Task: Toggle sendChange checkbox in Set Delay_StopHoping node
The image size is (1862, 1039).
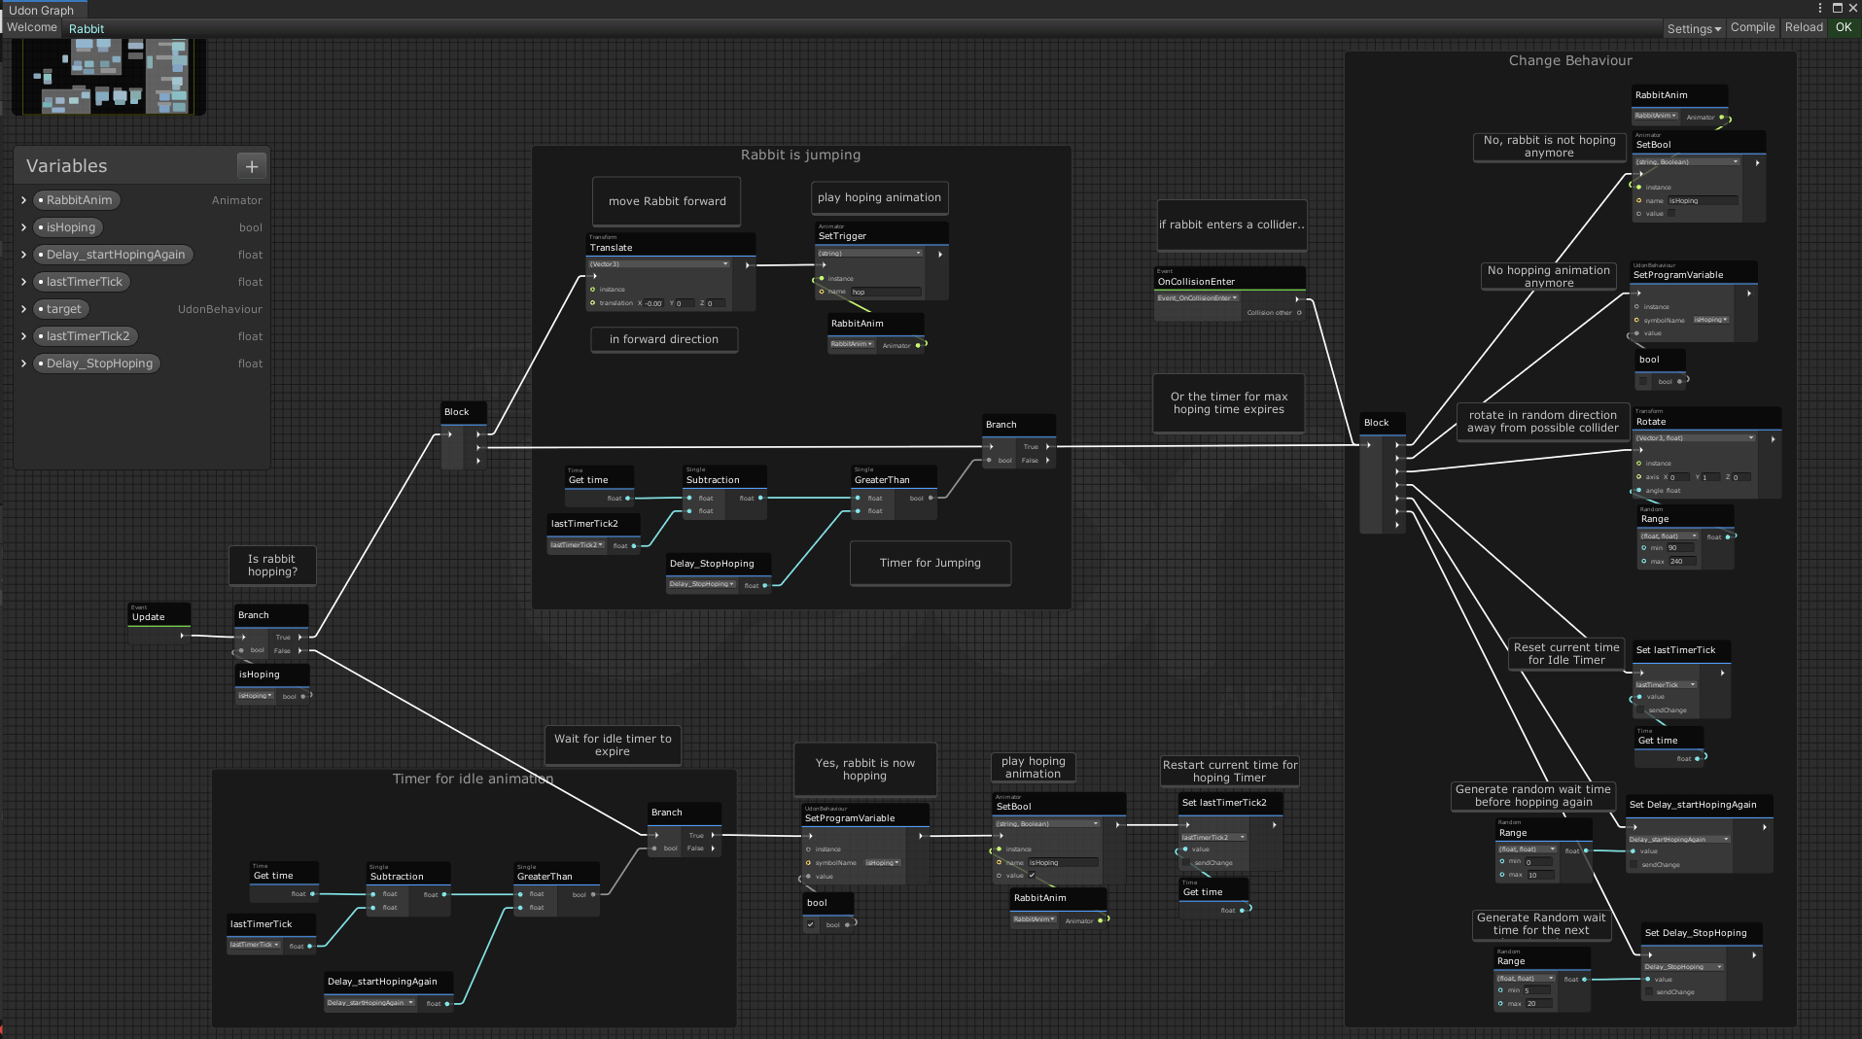Action: tap(1648, 991)
